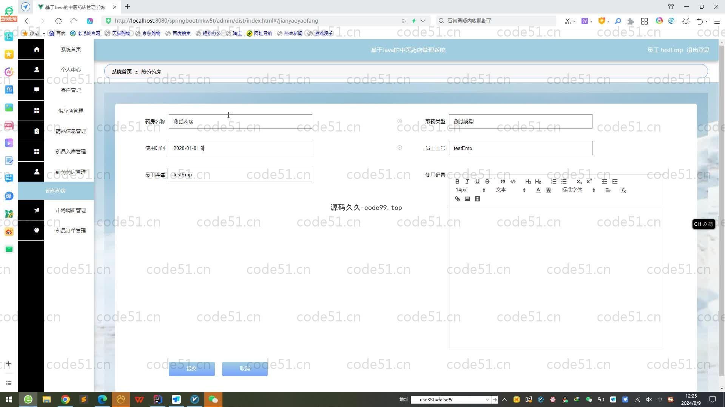Insert a hyperlink in the editor
This screenshot has width=725, height=407.
[x=457, y=199]
